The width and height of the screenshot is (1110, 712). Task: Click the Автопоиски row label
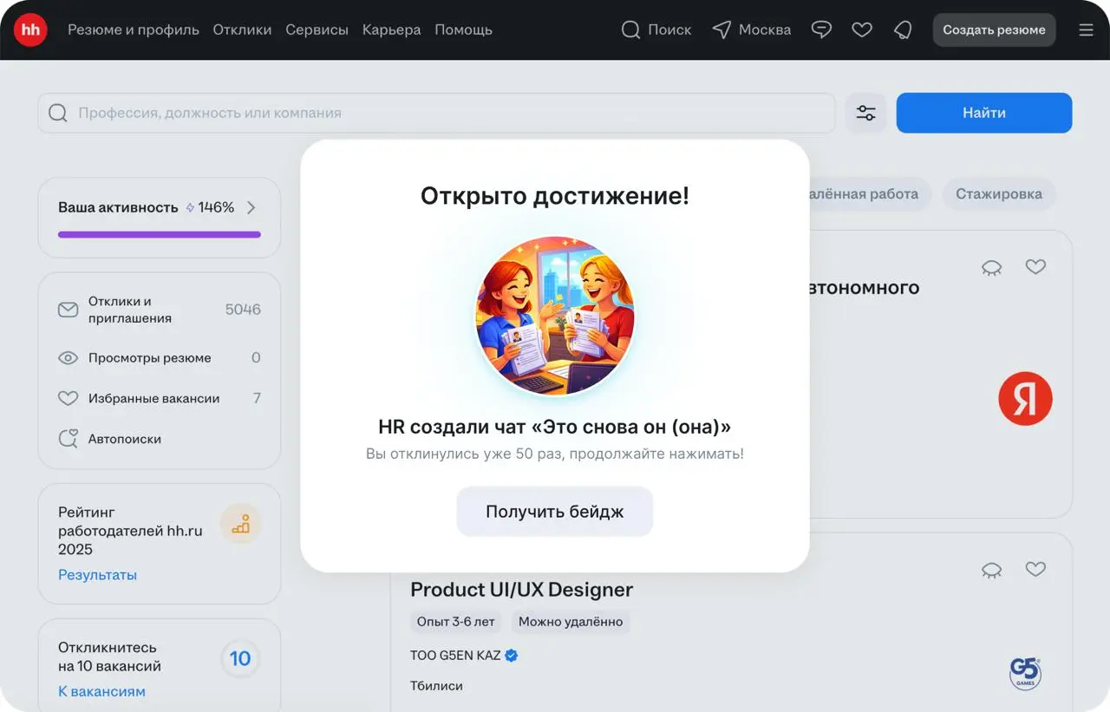pyautogui.click(x=125, y=439)
